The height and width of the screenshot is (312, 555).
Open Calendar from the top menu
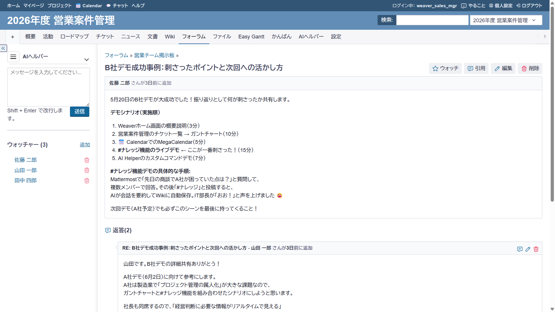pyautogui.click(x=89, y=5)
